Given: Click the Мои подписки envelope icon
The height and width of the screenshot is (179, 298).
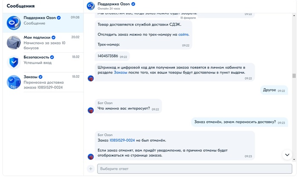Looking at the screenshot, I should point(14,43).
